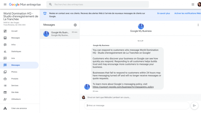
Task: Click the Produits basket icon
Action: point(5,79)
